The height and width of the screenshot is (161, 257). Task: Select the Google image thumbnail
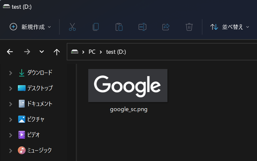pyautogui.click(x=128, y=86)
